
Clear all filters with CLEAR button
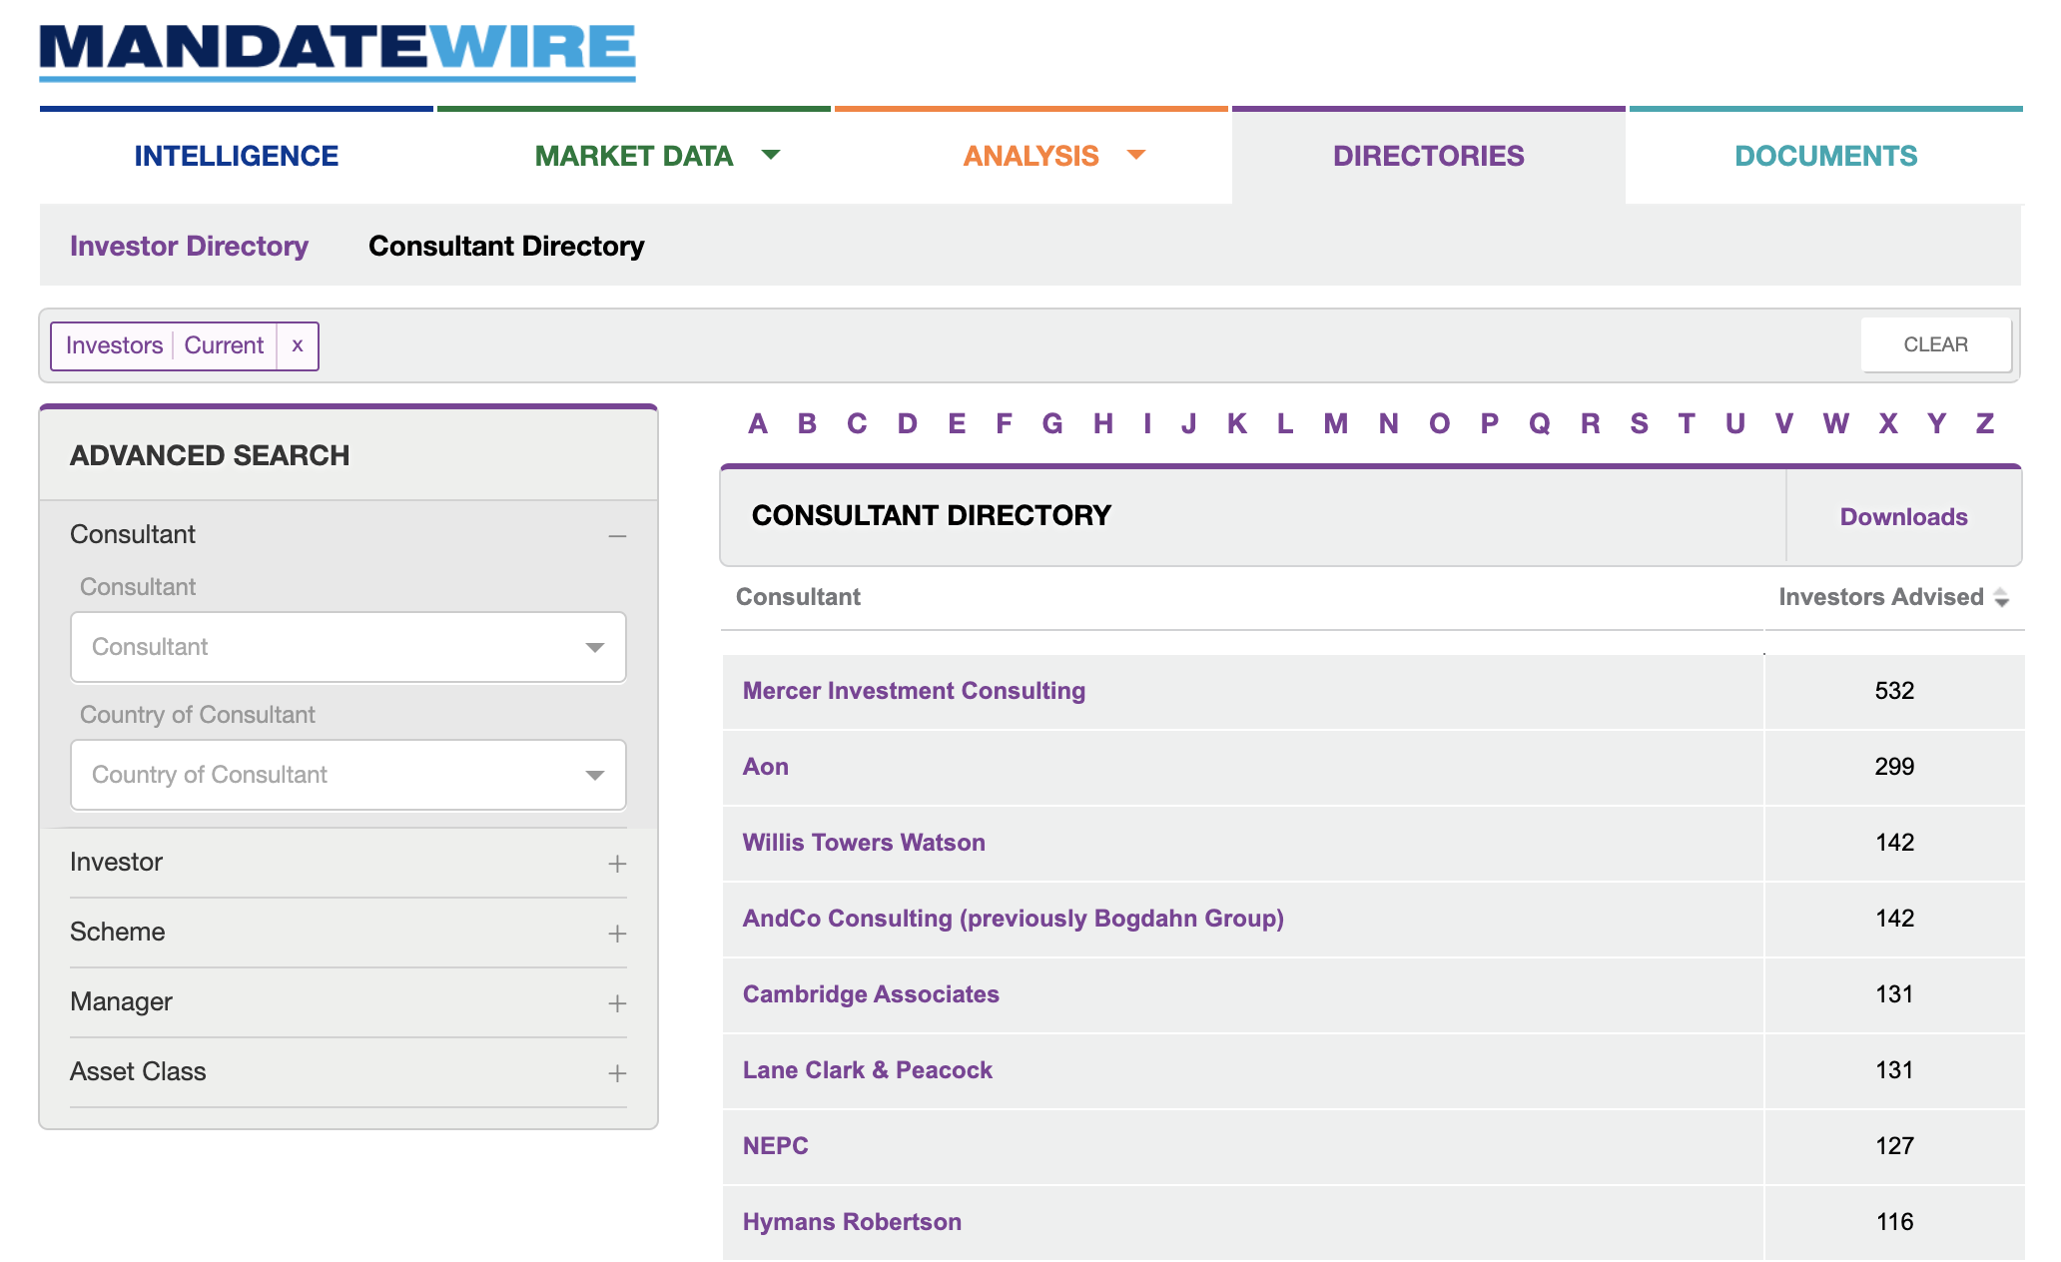click(1936, 344)
